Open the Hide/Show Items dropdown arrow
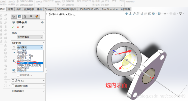 click(x=168, y=14)
